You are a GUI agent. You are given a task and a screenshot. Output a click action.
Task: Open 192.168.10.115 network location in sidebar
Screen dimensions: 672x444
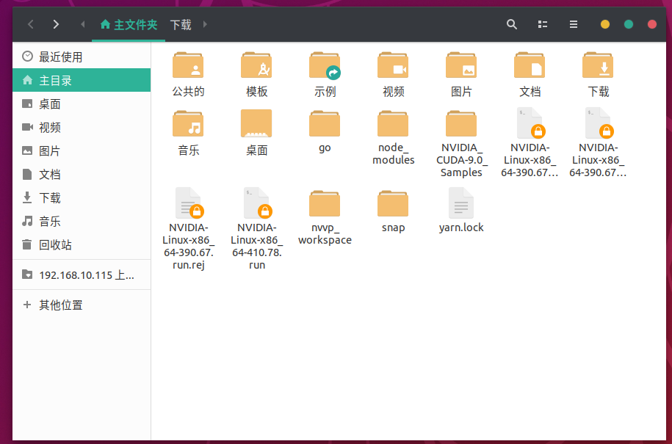82,275
